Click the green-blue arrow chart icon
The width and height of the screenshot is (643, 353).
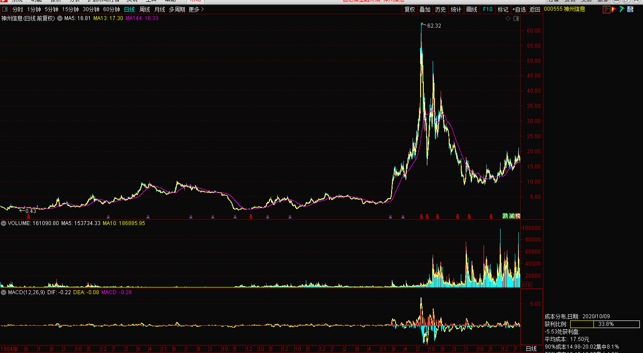pos(622,9)
